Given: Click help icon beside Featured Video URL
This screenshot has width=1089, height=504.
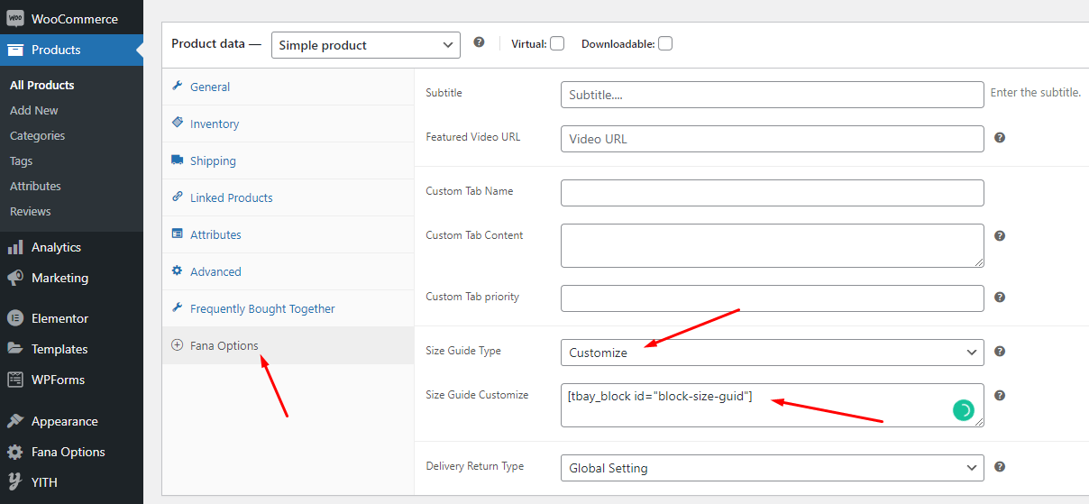Looking at the screenshot, I should coord(1000,138).
